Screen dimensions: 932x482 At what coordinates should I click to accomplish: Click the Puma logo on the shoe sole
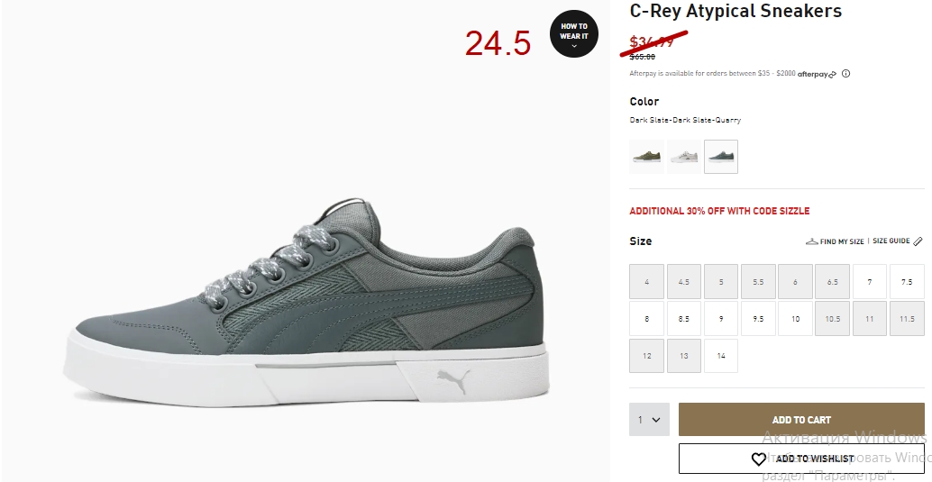(x=453, y=381)
